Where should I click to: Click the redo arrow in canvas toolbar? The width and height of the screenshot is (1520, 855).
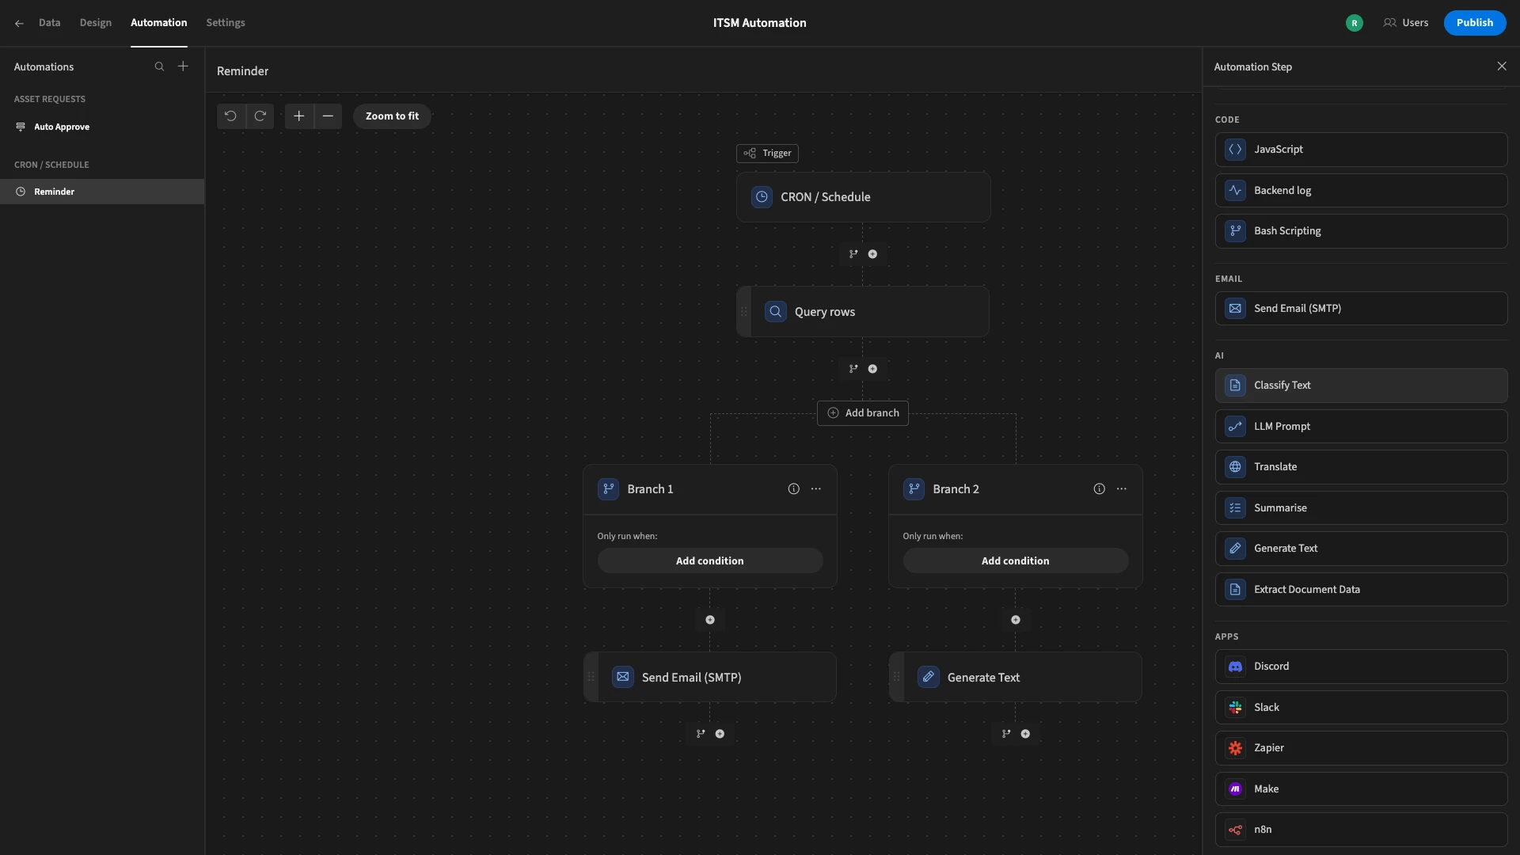pos(260,116)
